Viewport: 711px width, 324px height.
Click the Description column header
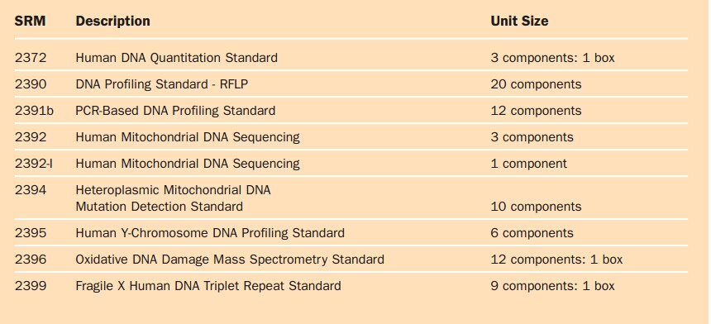[x=112, y=21]
